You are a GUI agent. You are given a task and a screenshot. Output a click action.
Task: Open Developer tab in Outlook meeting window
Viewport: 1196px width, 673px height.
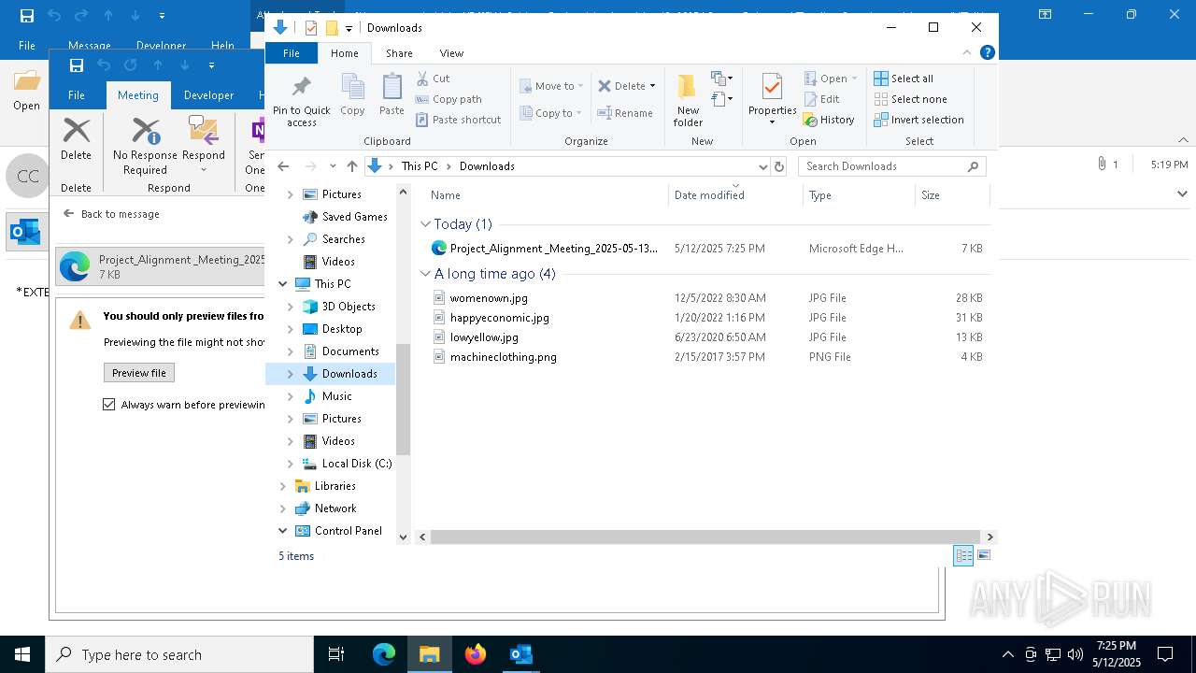pyautogui.click(x=208, y=95)
